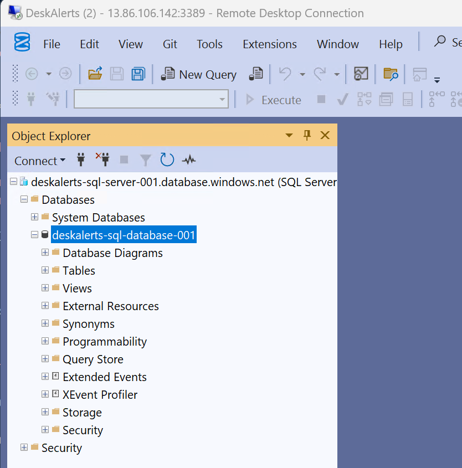Refresh Object Explorer with the circular arrow icon
The width and height of the screenshot is (462, 468).
click(167, 160)
